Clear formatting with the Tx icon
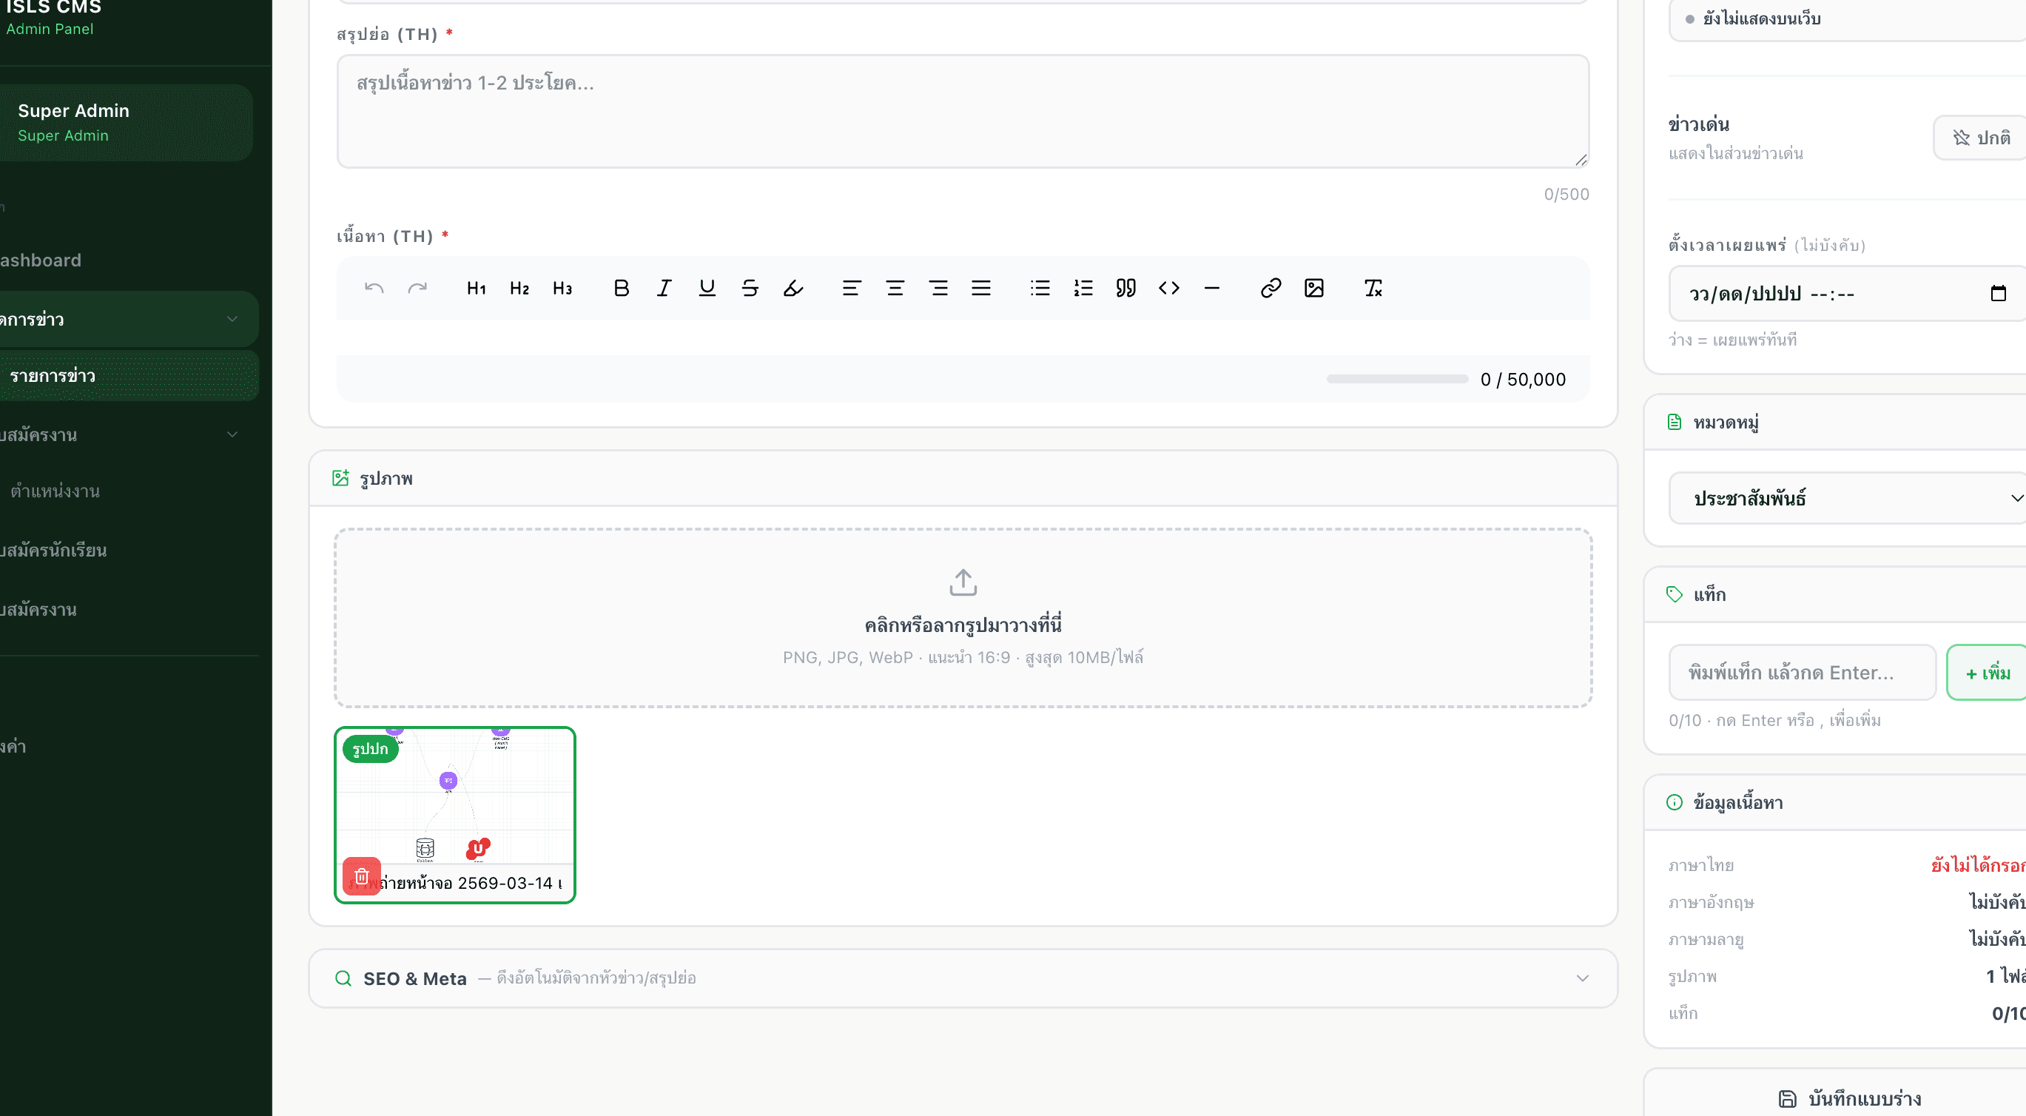The image size is (2026, 1116). point(1373,289)
